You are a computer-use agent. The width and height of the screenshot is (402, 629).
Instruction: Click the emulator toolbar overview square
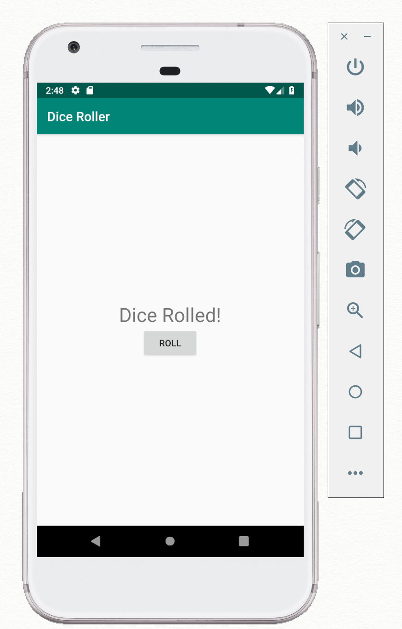tap(355, 432)
